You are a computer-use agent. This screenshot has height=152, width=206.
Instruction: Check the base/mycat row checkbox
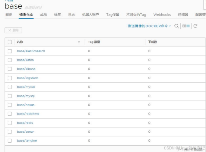point(10,87)
